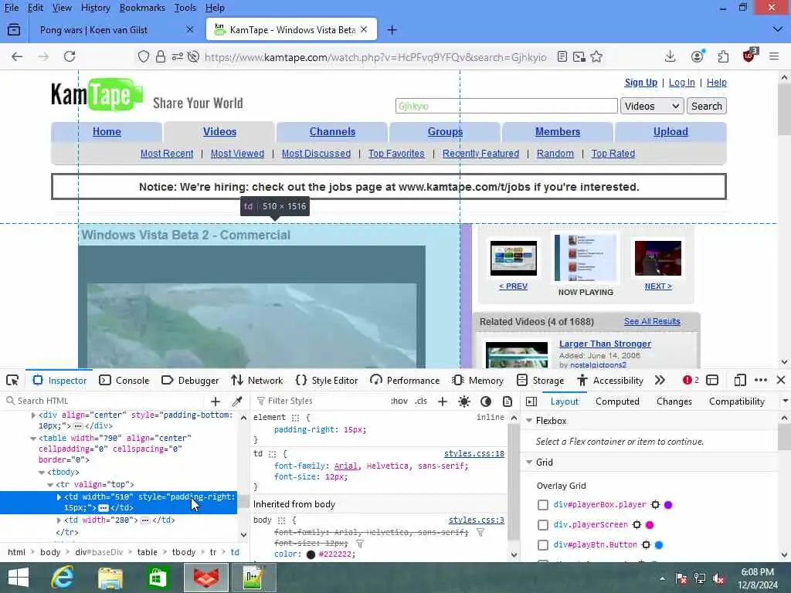791x593 pixels.
Task: Reload the current page
Action: 70,56
